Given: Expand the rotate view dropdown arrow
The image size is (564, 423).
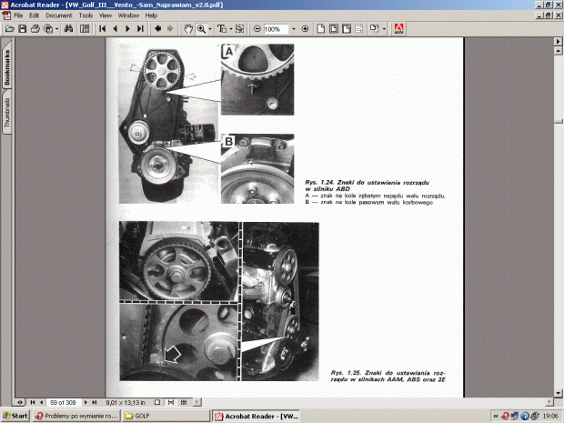Looking at the screenshot, I should coord(384,29).
